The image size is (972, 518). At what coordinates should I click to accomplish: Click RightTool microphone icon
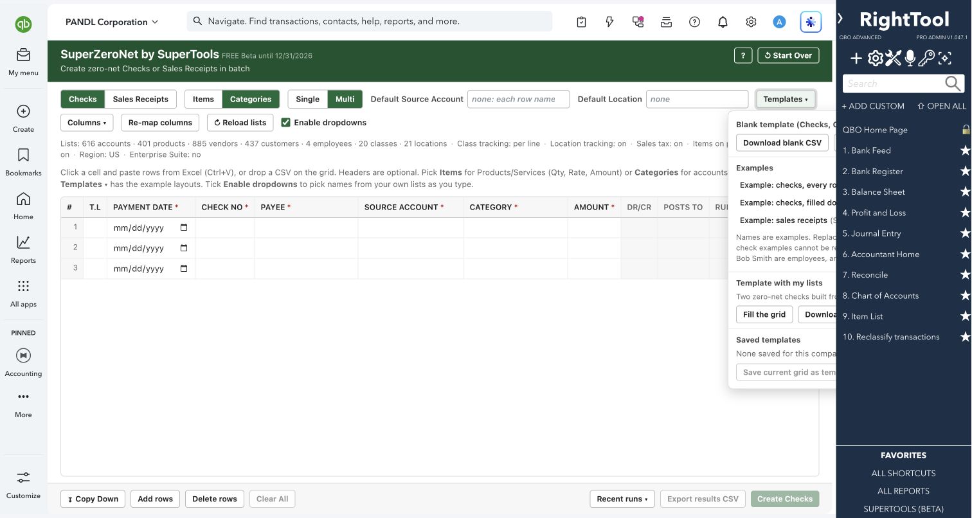point(910,59)
